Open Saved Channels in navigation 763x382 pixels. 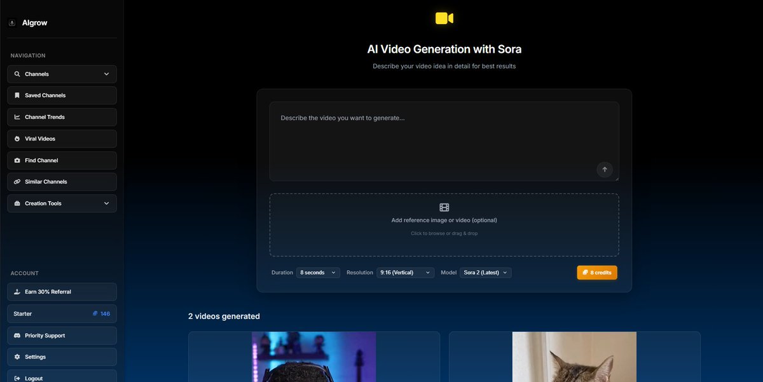coord(62,95)
